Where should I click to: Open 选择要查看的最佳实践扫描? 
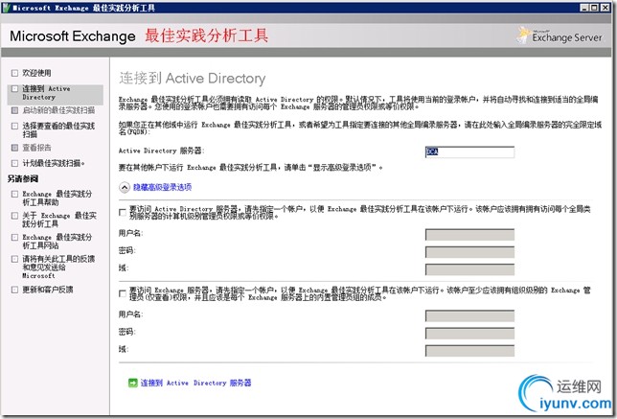point(58,130)
